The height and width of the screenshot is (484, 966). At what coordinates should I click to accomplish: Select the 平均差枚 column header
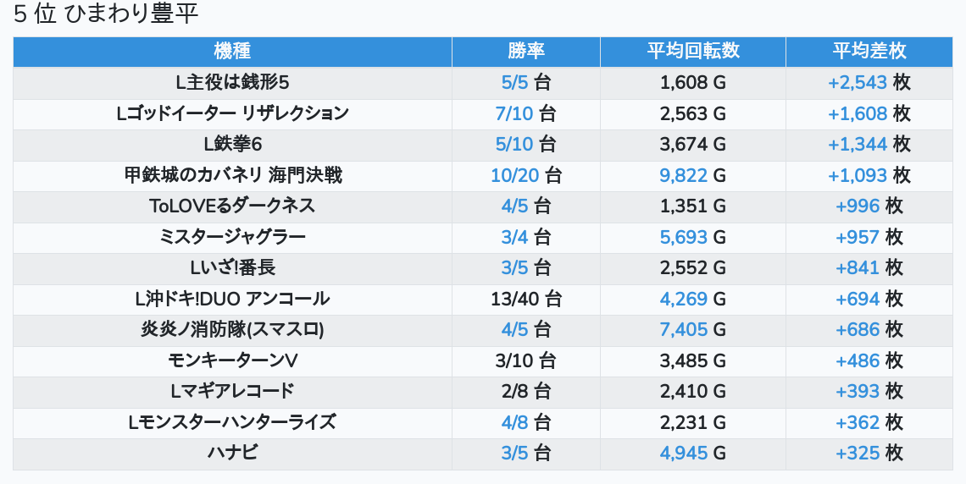869,52
